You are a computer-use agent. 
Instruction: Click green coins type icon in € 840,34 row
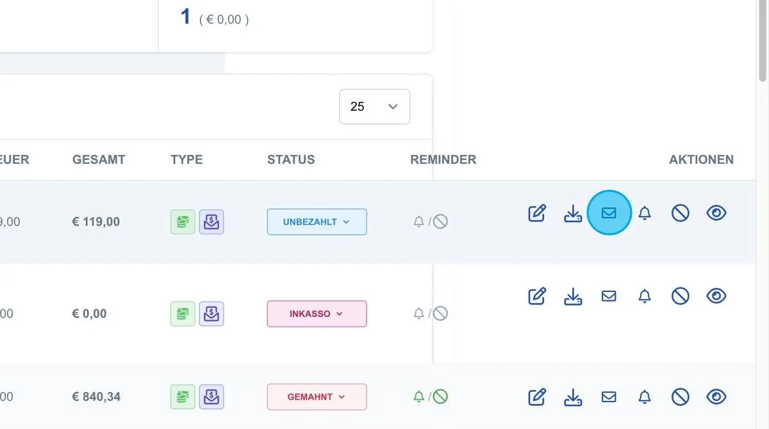pyautogui.click(x=183, y=396)
